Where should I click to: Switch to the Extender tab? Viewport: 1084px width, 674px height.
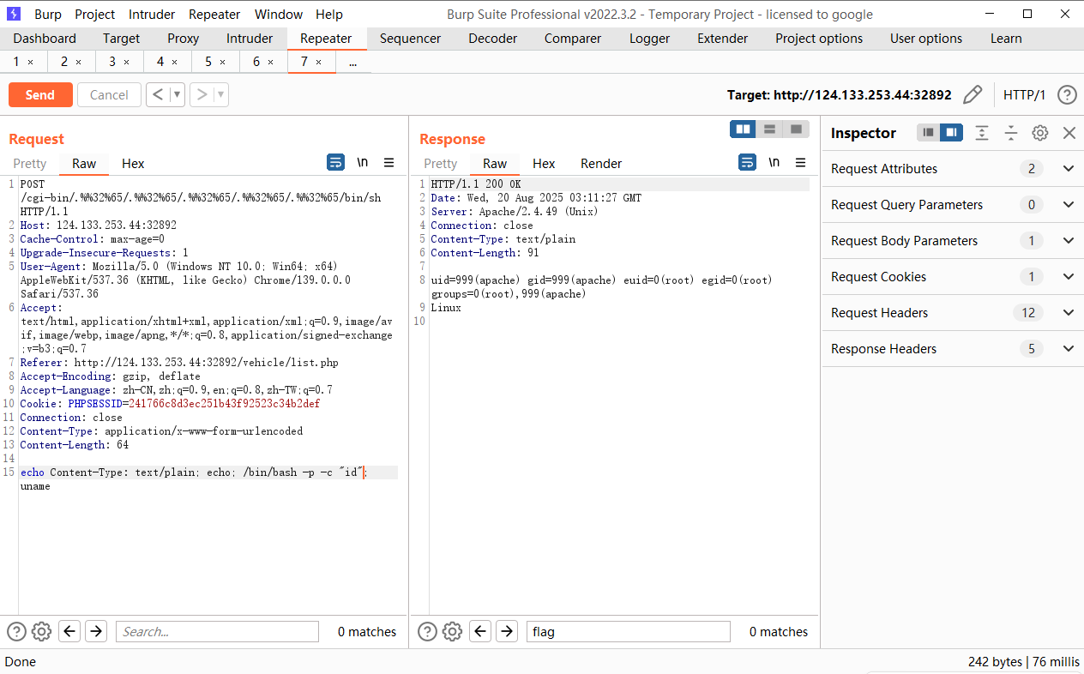point(722,39)
